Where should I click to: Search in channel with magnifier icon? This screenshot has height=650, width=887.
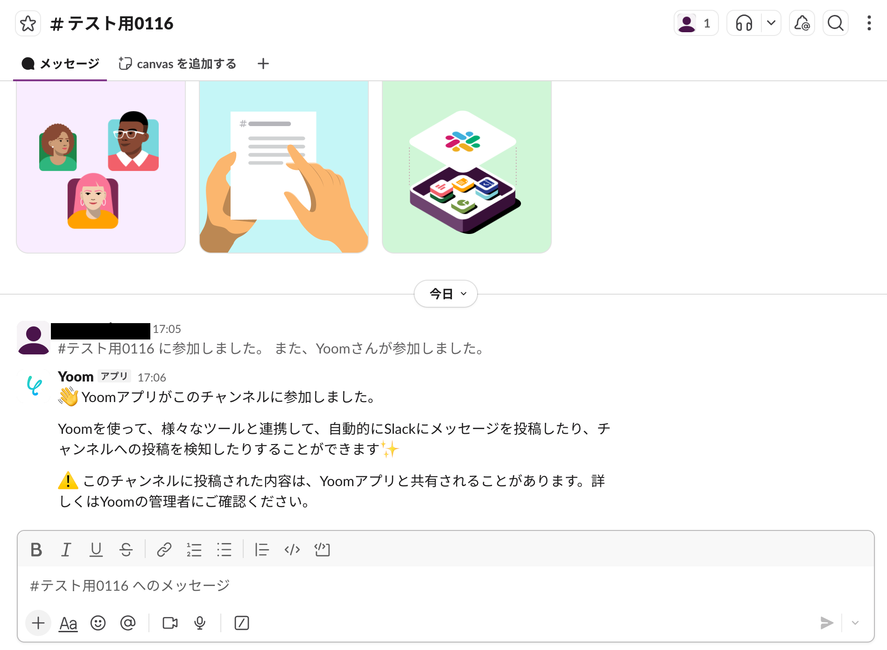click(x=836, y=23)
